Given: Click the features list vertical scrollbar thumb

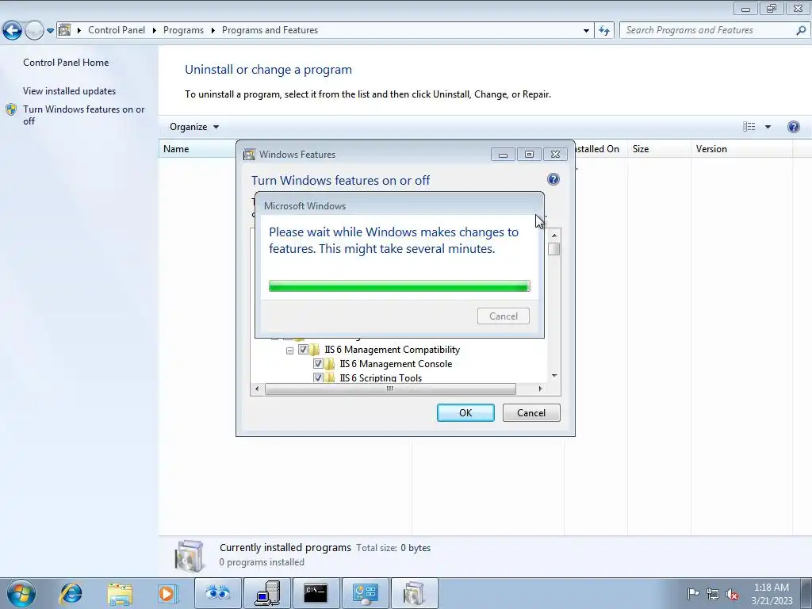Looking at the screenshot, I should (554, 249).
